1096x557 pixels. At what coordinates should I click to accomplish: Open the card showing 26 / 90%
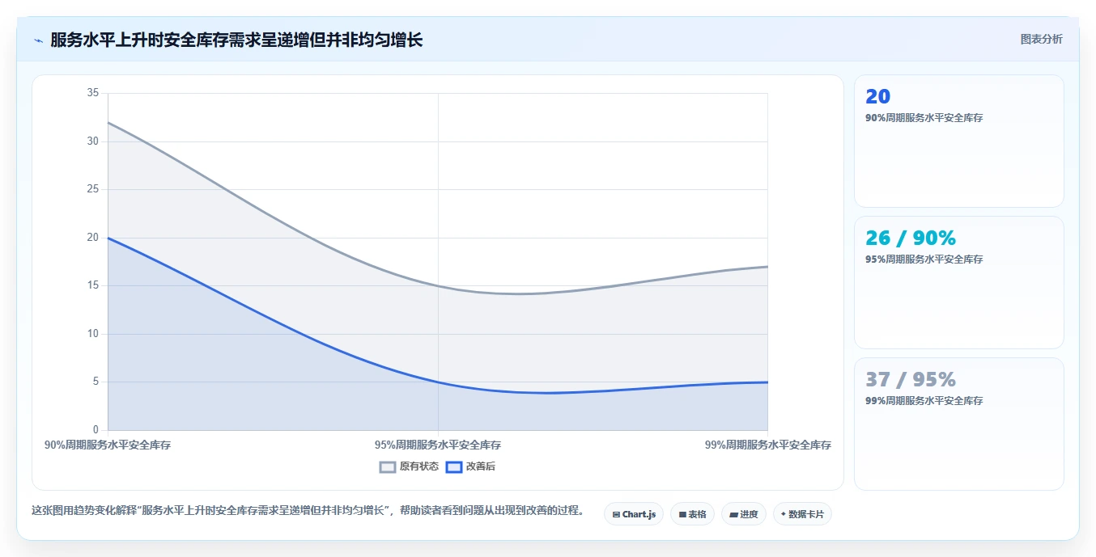[x=958, y=283]
